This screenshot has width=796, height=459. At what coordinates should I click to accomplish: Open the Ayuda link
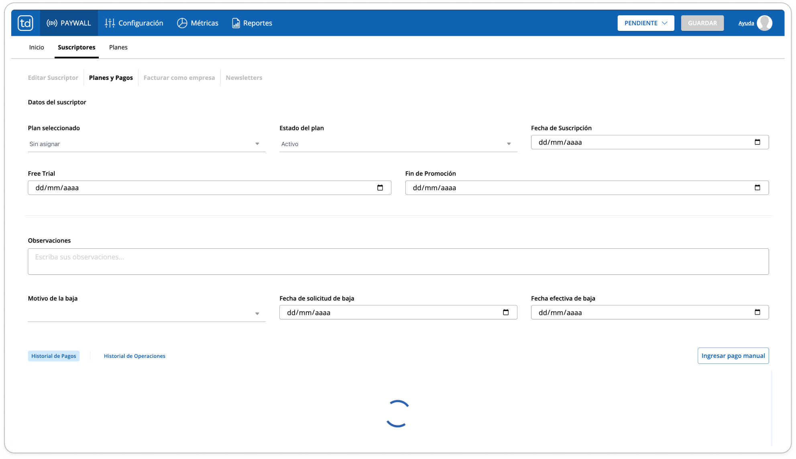tap(746, 23)
